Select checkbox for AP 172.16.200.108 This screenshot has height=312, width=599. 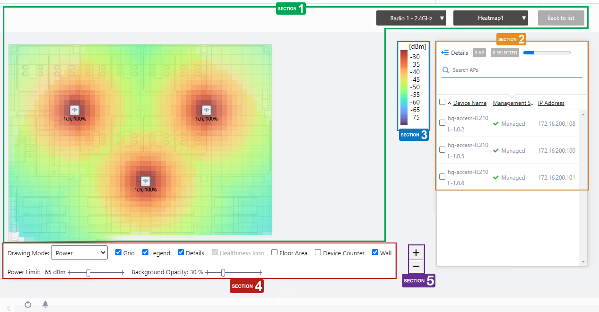[443, 123]
